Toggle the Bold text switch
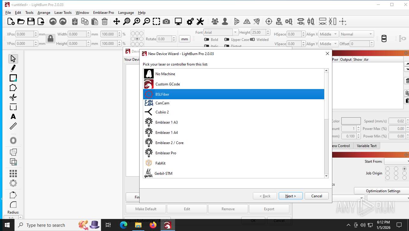Viewport: 409px width, 231px height. click(x=207, y=39)
